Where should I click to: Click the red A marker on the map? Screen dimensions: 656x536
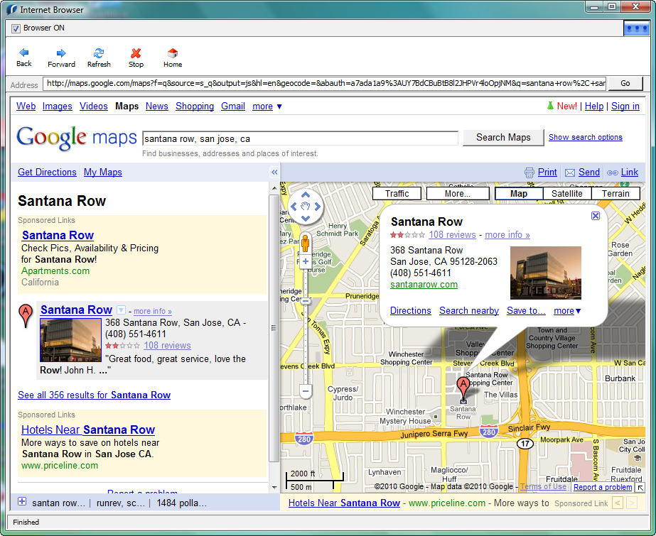click(x=463, y=387)
